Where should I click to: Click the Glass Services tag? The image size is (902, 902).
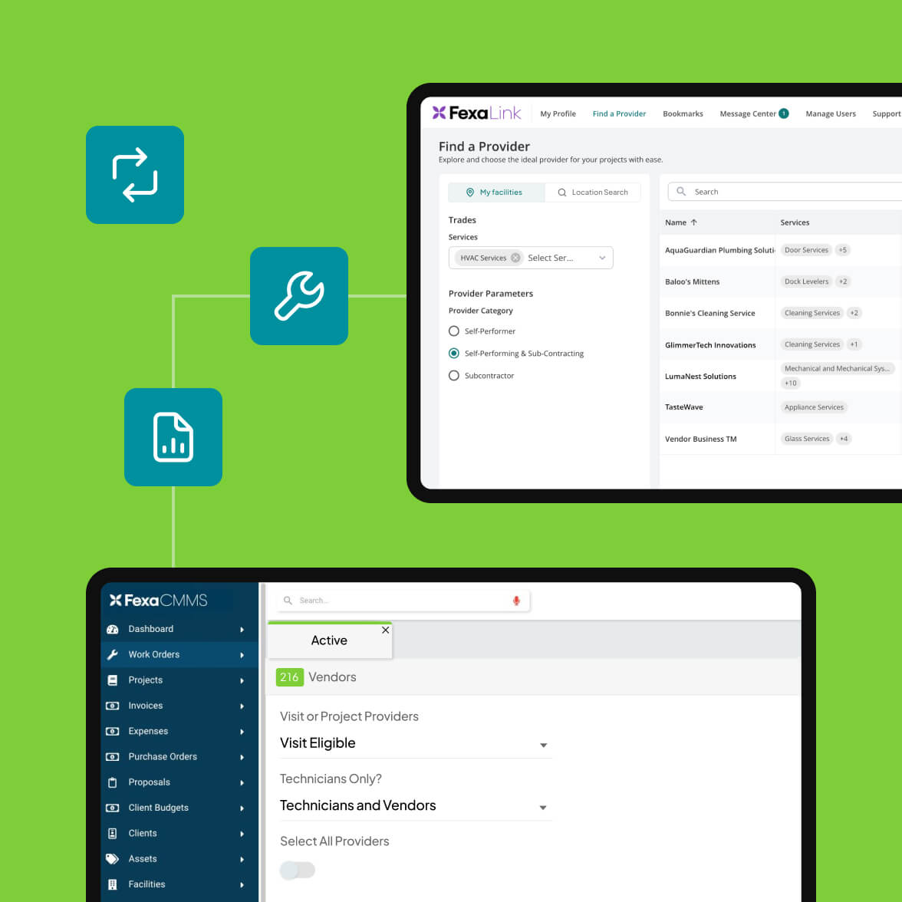[x=807, y=439]
